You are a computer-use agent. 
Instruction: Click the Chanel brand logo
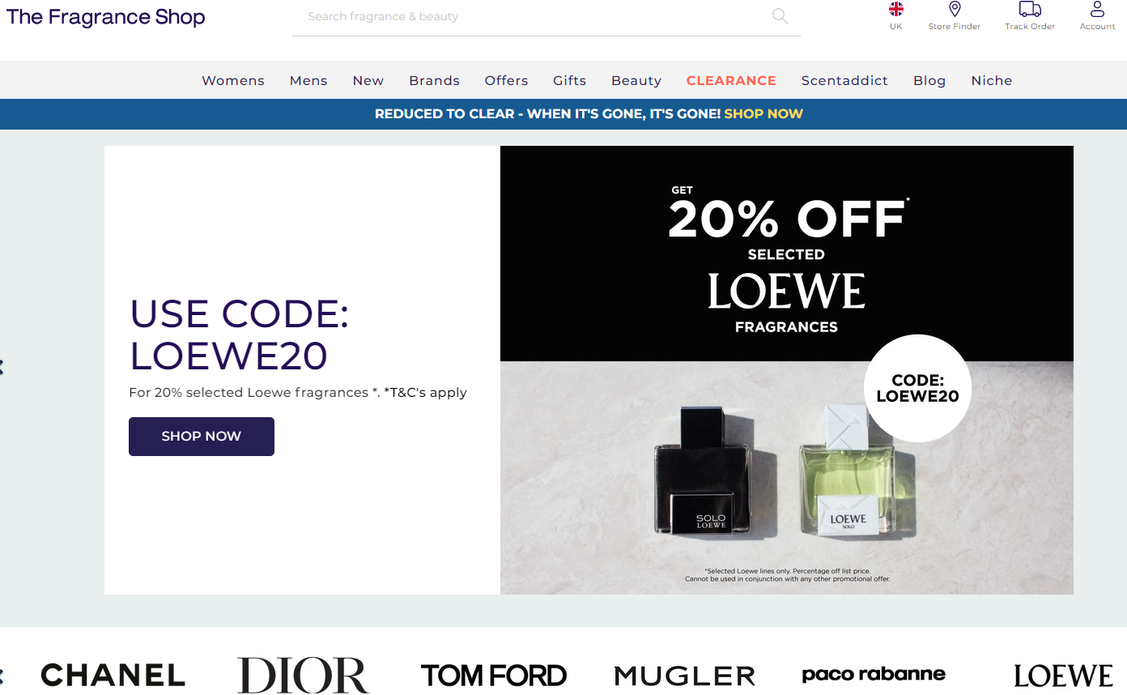[113, 675]
